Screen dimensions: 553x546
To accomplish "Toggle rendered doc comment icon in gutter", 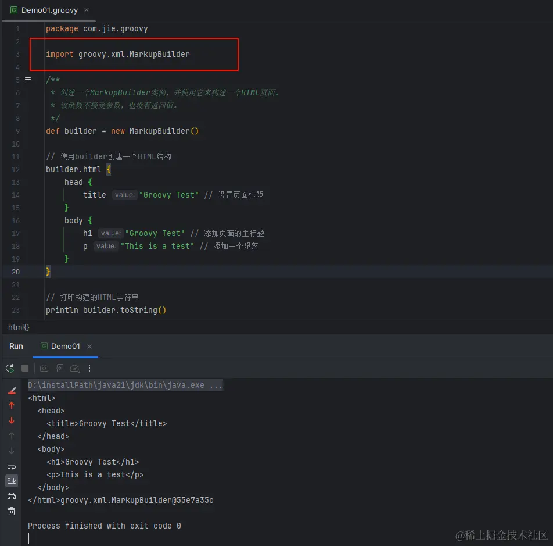I will pyautogui.click(x=27, y=80).
